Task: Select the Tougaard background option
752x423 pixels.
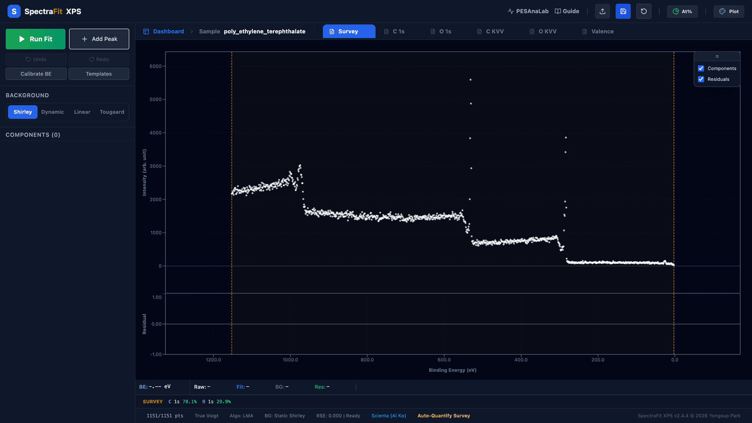Action: pos(112,112)
